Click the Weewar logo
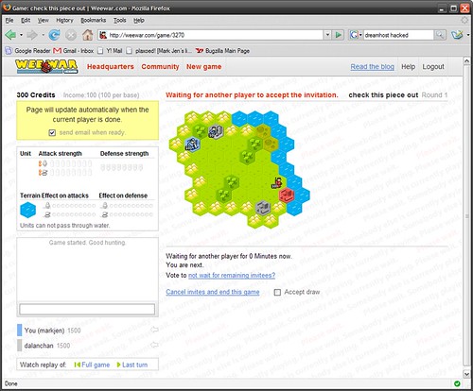This screenshot has width=473, height=391. click(46, 66)
